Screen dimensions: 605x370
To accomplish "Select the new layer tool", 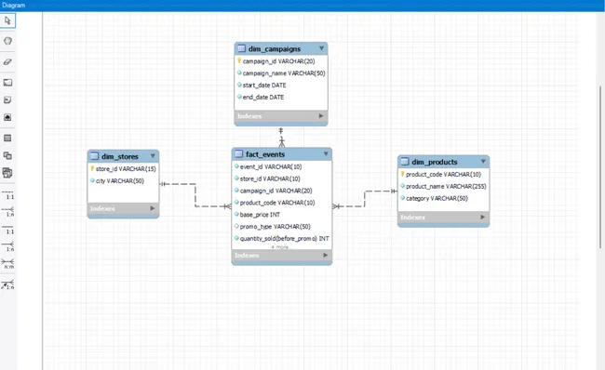I will pyautogui.click(x=7, y=83).
